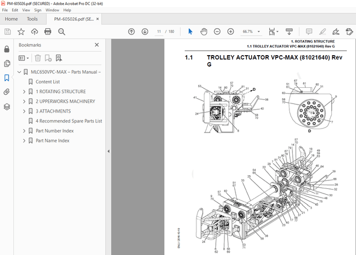Image resolution: width=356 pixels, height=255 pixels.
Task: Select the arrow Selection tool
Action: 190,32
